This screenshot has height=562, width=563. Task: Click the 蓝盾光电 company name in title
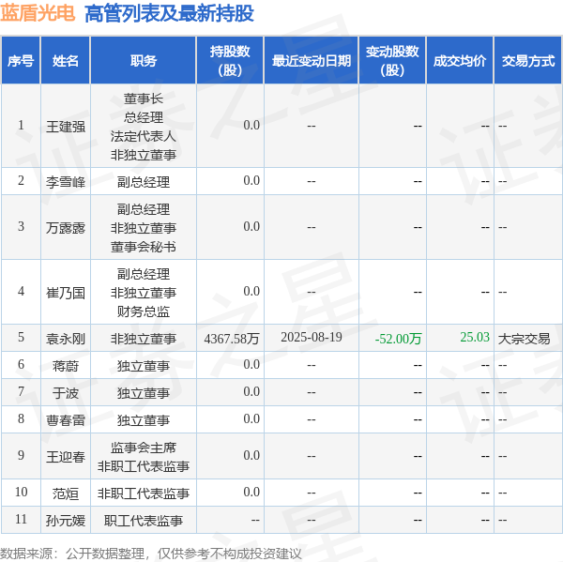[x=39, y=14]
